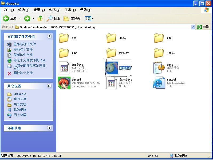Toggle the Folders pane button
Screen dimensions: 213x160
coord(72,18)
